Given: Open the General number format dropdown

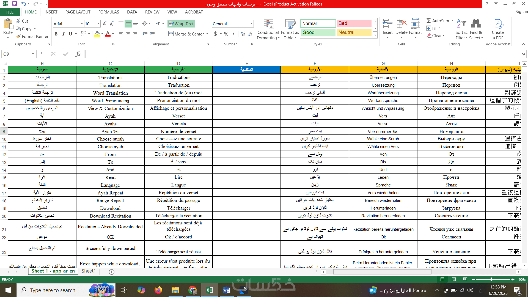Looking at the screenshot, I should [x=251, y=24].
